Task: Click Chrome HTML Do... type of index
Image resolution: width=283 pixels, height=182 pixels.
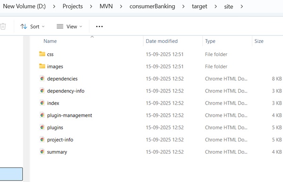Action: pyautogui.click(x=226, y=103)
